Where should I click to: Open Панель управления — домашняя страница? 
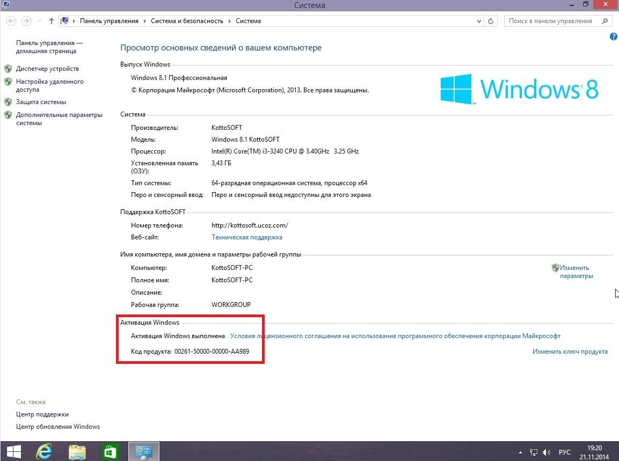point(49,47)
